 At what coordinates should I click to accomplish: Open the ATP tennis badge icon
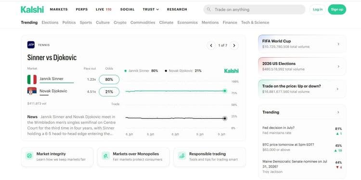point(31,45)
